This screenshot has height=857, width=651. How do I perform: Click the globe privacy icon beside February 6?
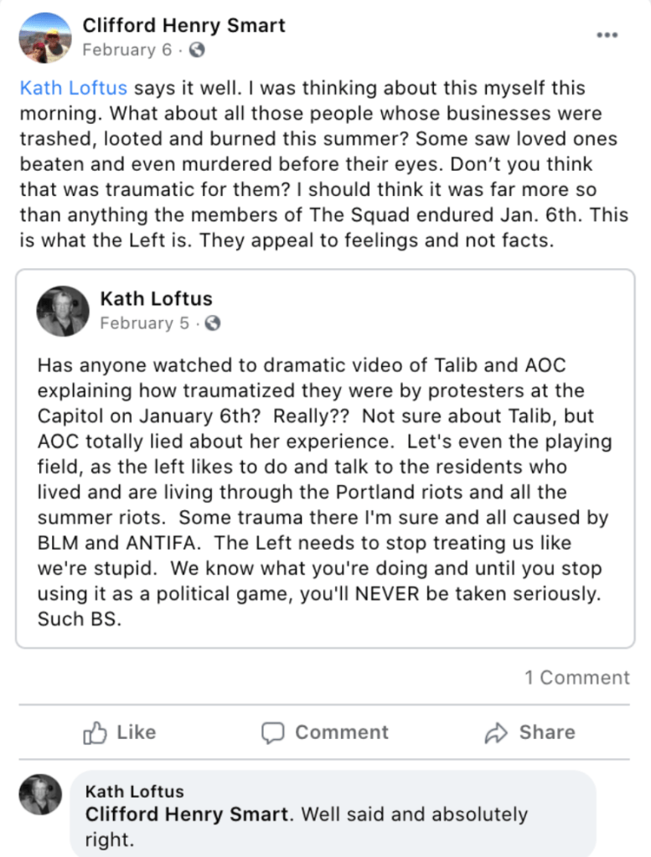[197, 50]
